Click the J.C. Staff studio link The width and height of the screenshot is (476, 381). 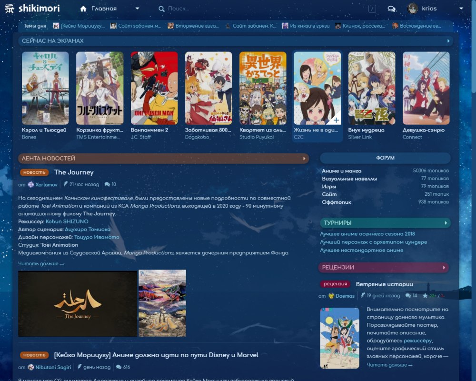click(x=140, y=137)
